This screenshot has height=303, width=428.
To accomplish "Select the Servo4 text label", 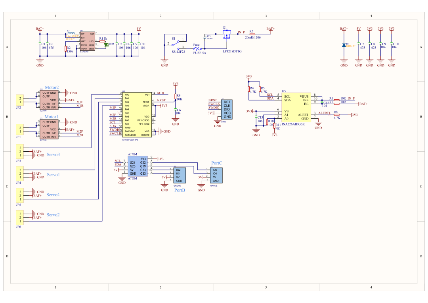I will coord(53,195).
